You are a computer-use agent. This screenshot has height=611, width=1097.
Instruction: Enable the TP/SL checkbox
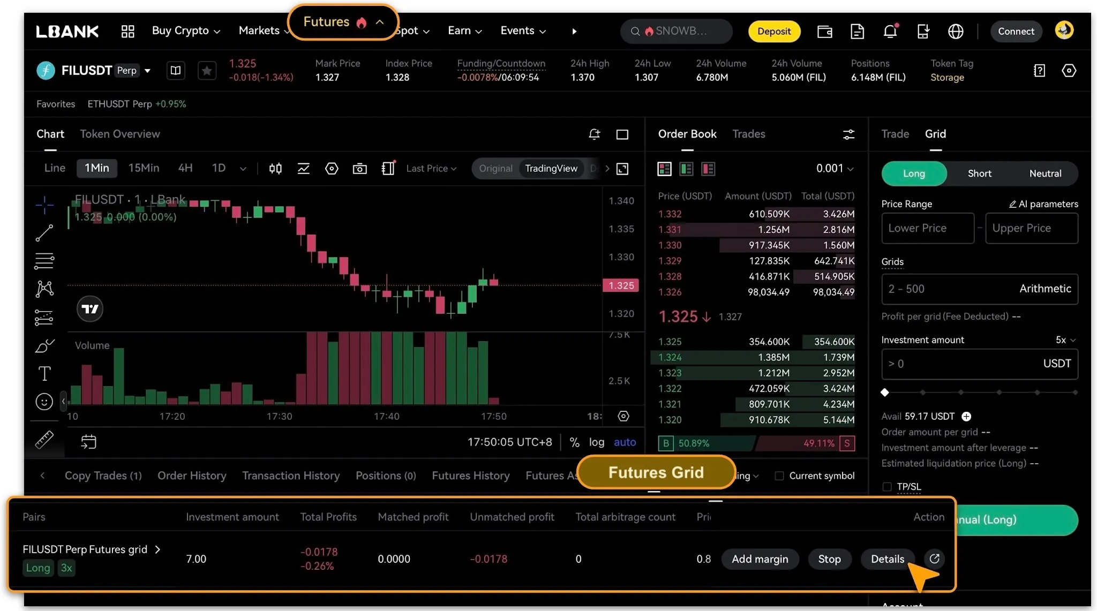(887, 487)
